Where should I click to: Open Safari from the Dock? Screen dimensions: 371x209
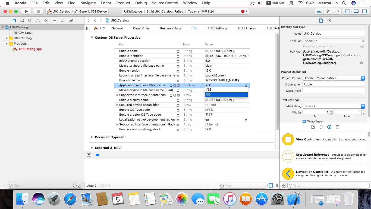coord(70,199)
